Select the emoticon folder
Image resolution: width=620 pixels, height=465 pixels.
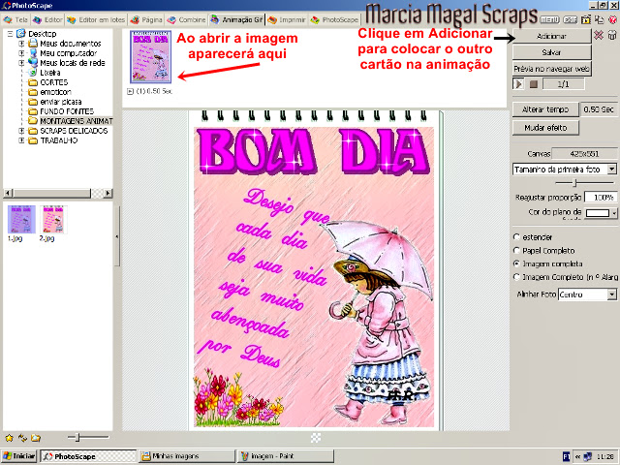pos(49,92)
